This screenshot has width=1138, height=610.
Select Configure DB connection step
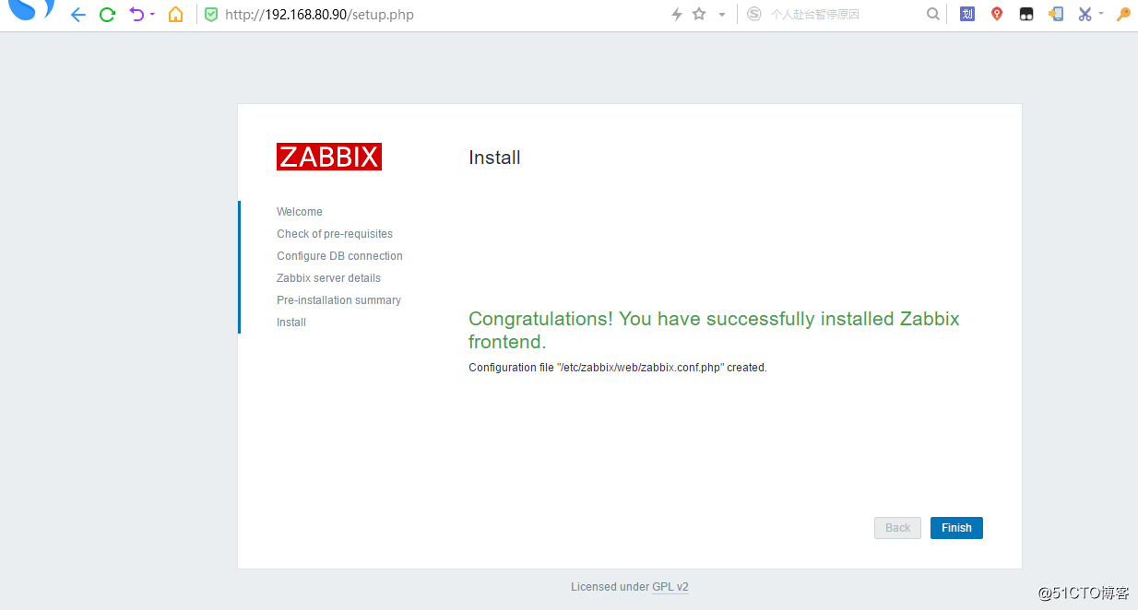339,256
